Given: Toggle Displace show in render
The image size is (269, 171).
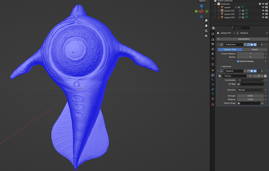Looking at the screenshot, I should click(255, 71).
